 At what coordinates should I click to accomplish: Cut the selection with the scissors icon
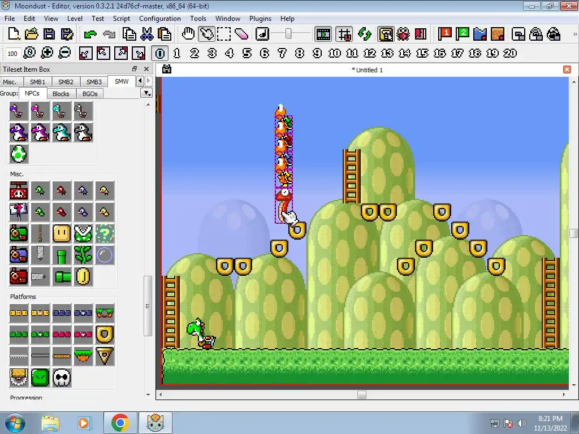147,34
